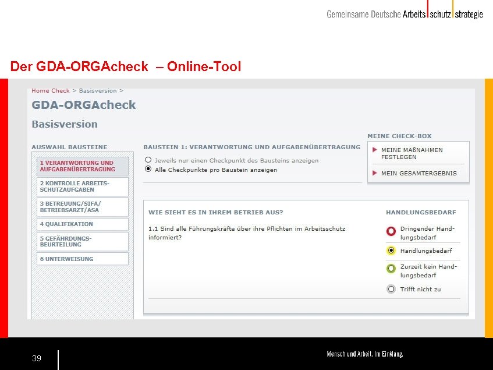Select grey 'Trifft nicht zu' radio button
493x370 pixels.
coord(391,289)
